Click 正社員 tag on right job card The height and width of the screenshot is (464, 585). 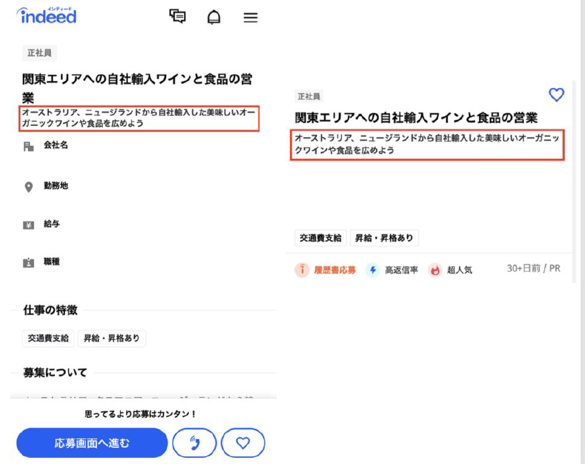click(309, 97)
